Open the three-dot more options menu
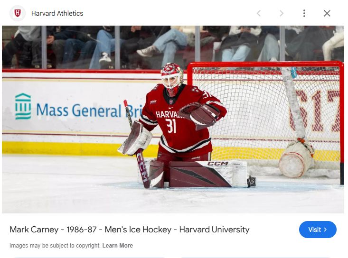 click(x=304, y=13)
